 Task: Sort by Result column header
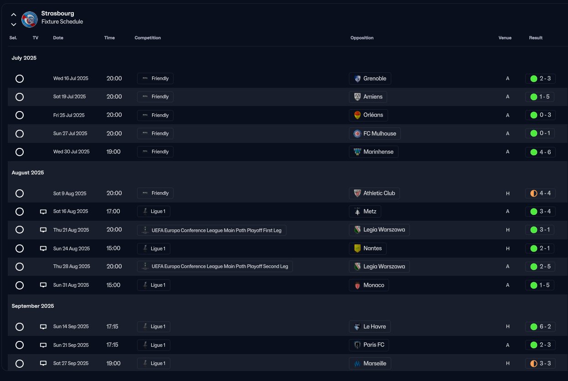536,38
